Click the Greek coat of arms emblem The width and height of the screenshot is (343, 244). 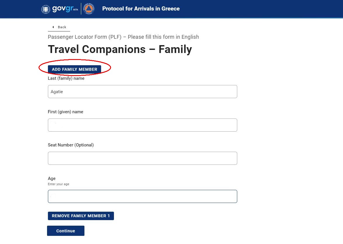[46, 9]
